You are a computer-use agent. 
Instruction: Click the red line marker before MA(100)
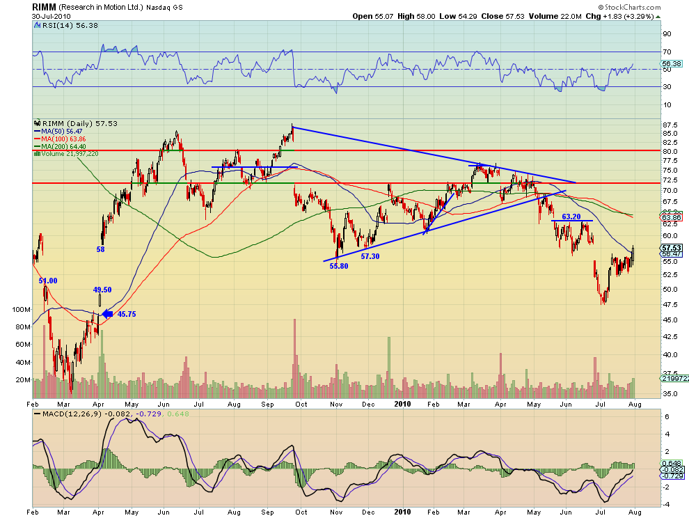point(38,139)
